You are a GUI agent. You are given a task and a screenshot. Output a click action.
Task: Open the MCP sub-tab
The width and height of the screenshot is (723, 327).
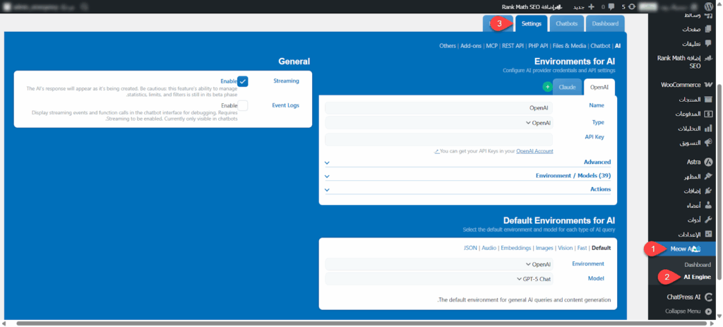(x=491, y=46)
